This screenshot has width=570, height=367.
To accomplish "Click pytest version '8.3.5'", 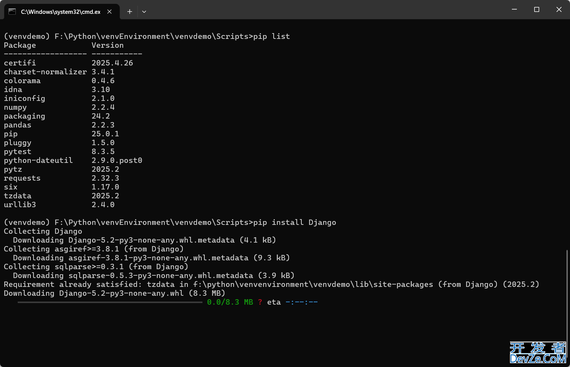I will point(103,151).
